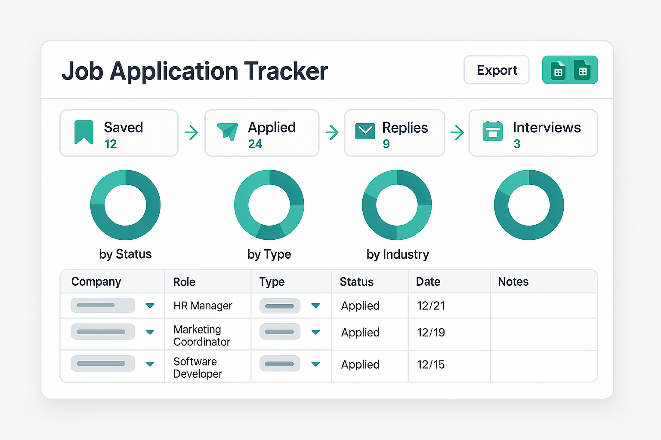
Task: Click the Applied paper plane icon
Action: point(227,132)
